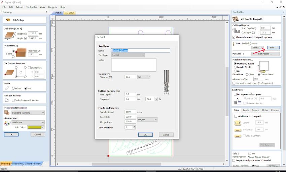Click the end mill tool image

166,82
